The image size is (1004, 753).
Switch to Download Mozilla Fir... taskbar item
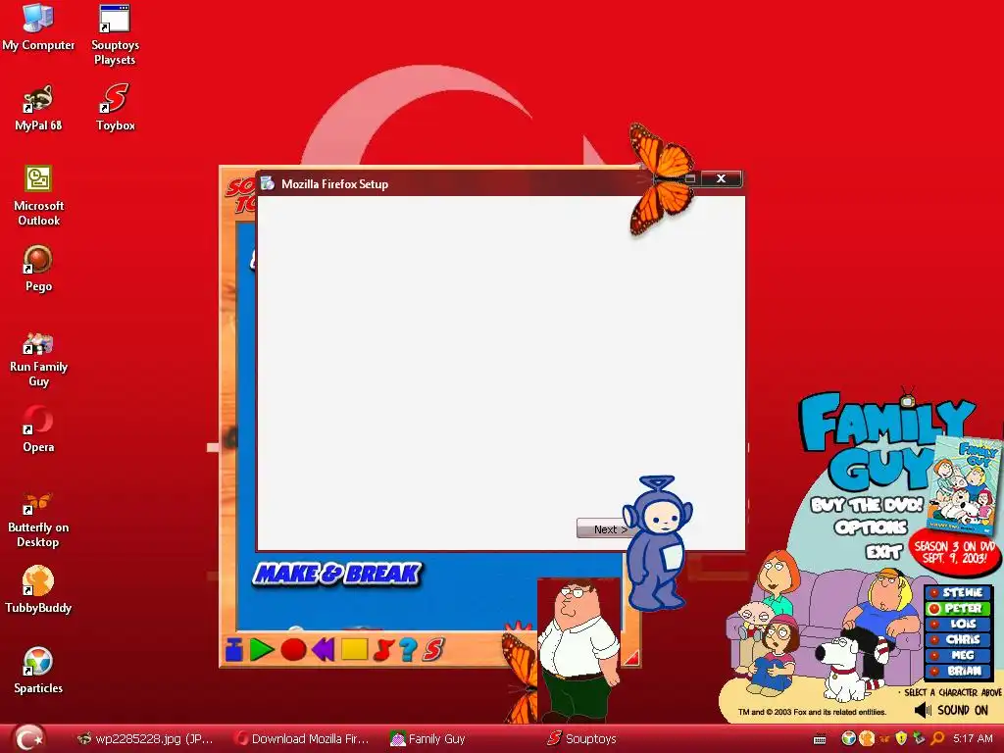(x=302, y=739)
